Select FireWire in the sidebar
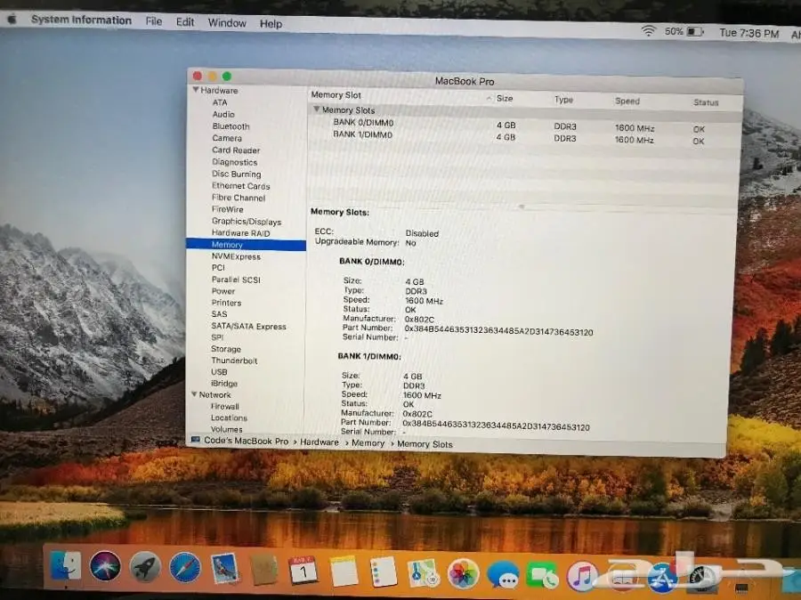The height and width of the screenshot is (600, 801). pos(227,209)
